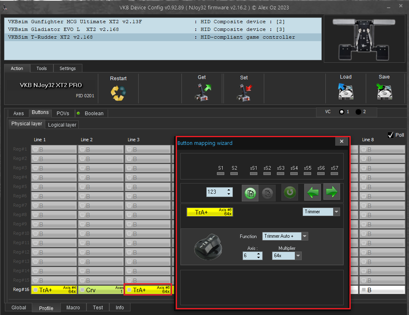The width and height of the screenshot is (409, 315).
Task: Select VC radio option 2
Action: pyautogui.click(x=358, y=112)
